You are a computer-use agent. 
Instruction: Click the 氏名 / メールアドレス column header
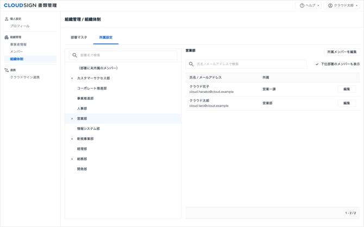[x=205, y=78]
